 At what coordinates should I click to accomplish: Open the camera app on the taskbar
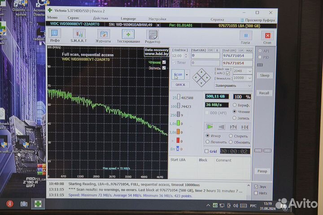point(24,204)
